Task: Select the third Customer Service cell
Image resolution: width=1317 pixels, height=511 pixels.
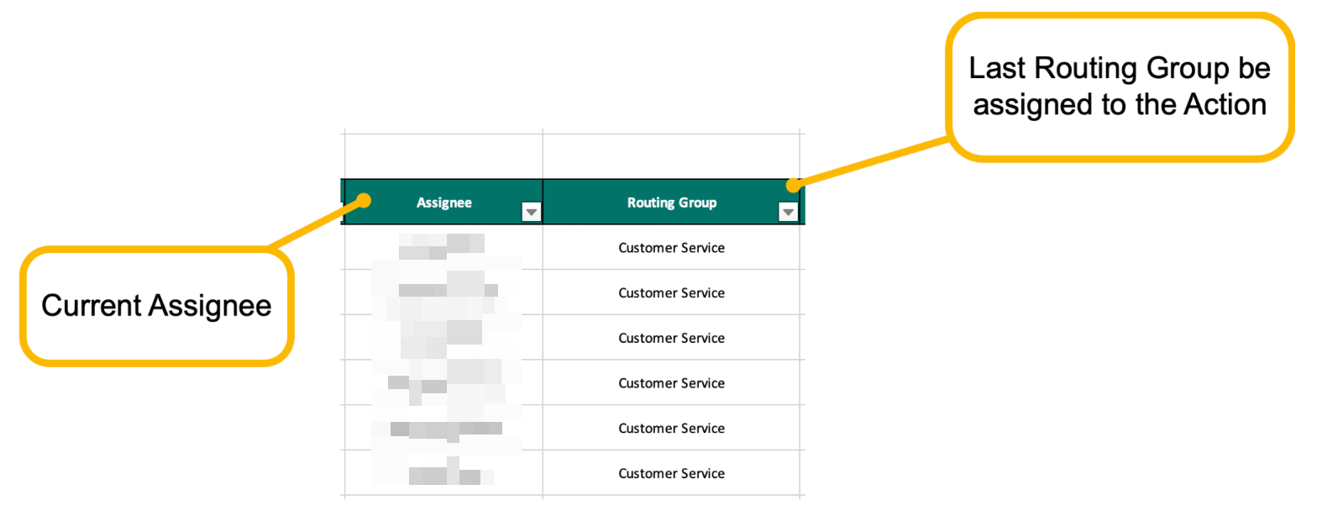Action: tap(671, 338)
